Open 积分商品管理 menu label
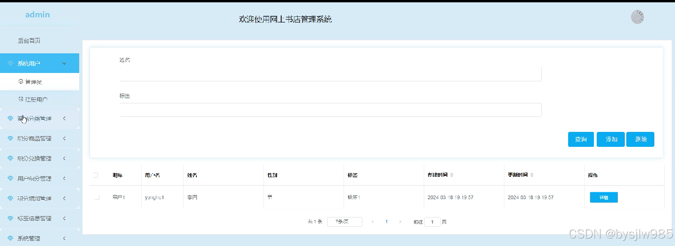 [34, 138]
